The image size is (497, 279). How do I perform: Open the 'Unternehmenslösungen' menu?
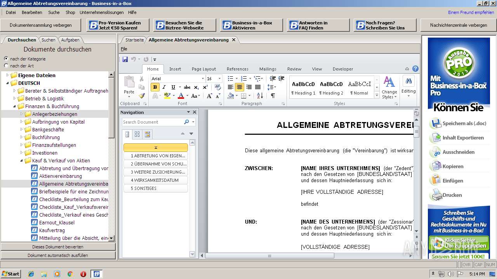pyautogui.click(x=102, y=12)
